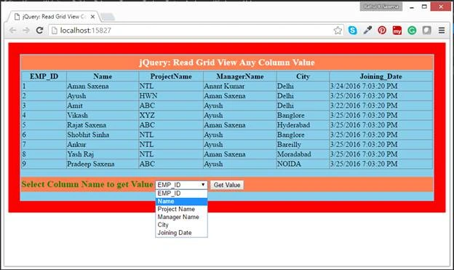Click the 'Yash Raj' name cell
Image resolution: width=454 pixels, height=270 pixels.
click(103, 154)
